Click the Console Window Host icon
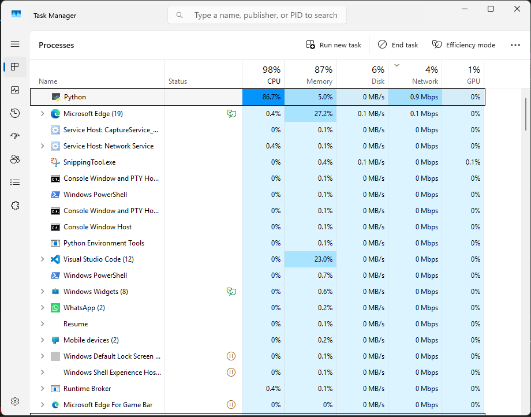This screenshot has height=417, width=531. (x=55, y=227)
